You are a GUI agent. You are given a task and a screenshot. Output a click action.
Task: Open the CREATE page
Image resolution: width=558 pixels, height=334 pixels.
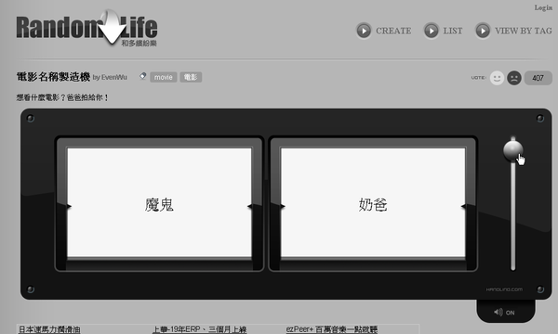[x=383, y=31]
